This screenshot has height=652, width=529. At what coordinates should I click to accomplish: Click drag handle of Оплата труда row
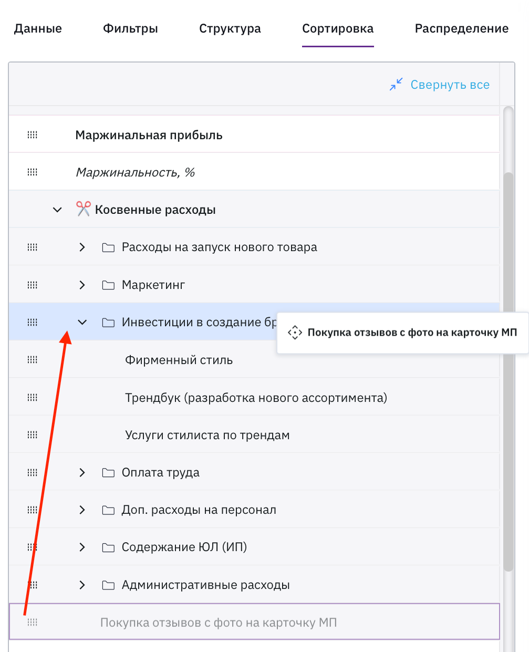[x=33, y=472]
